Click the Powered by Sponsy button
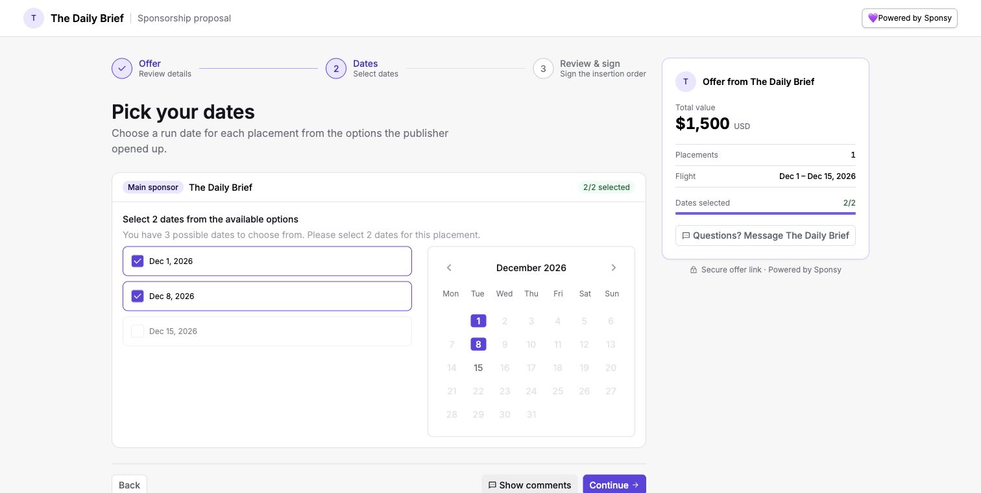The height and width of the screenshot is (493, 981). [x=910, y=18]
